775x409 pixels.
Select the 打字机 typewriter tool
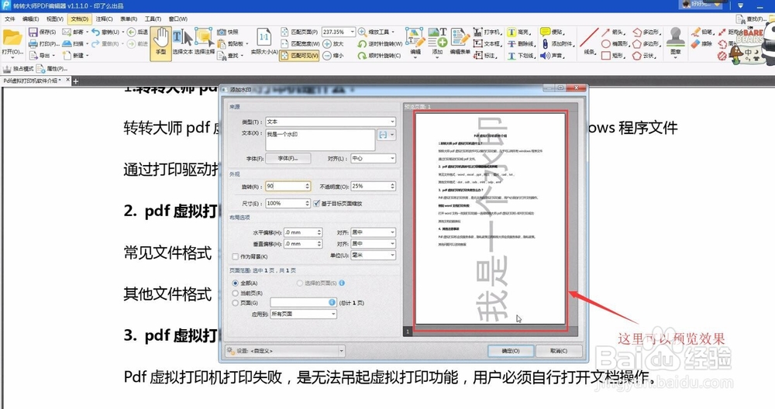click(477, 32)
